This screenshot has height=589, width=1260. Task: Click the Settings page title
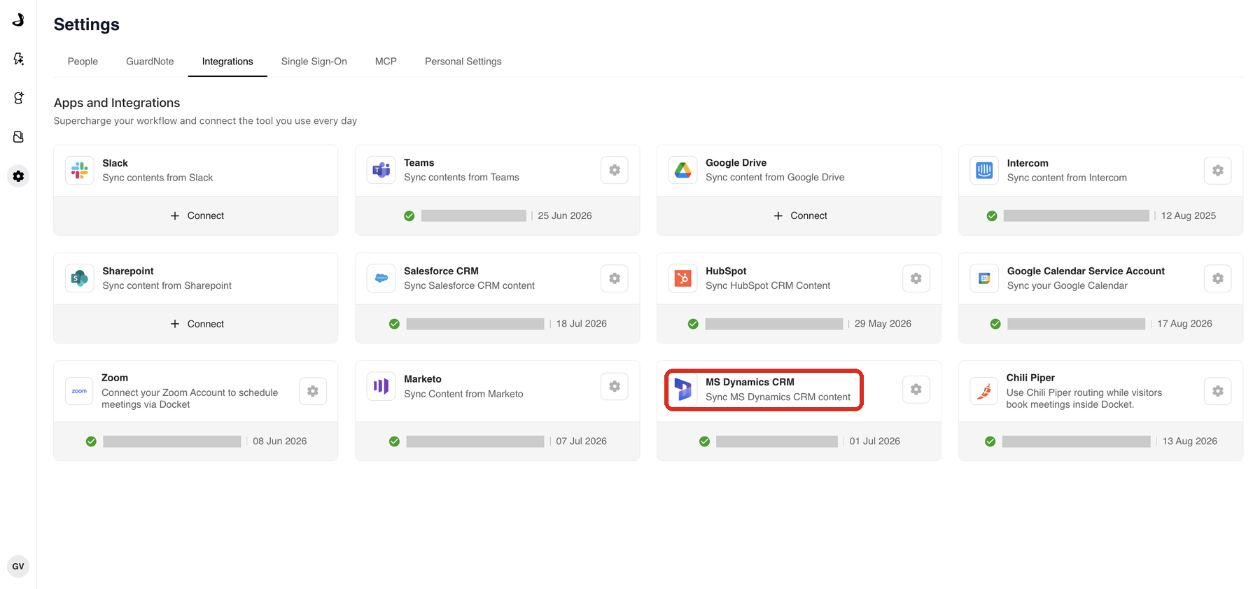click(x=87, y=24)
